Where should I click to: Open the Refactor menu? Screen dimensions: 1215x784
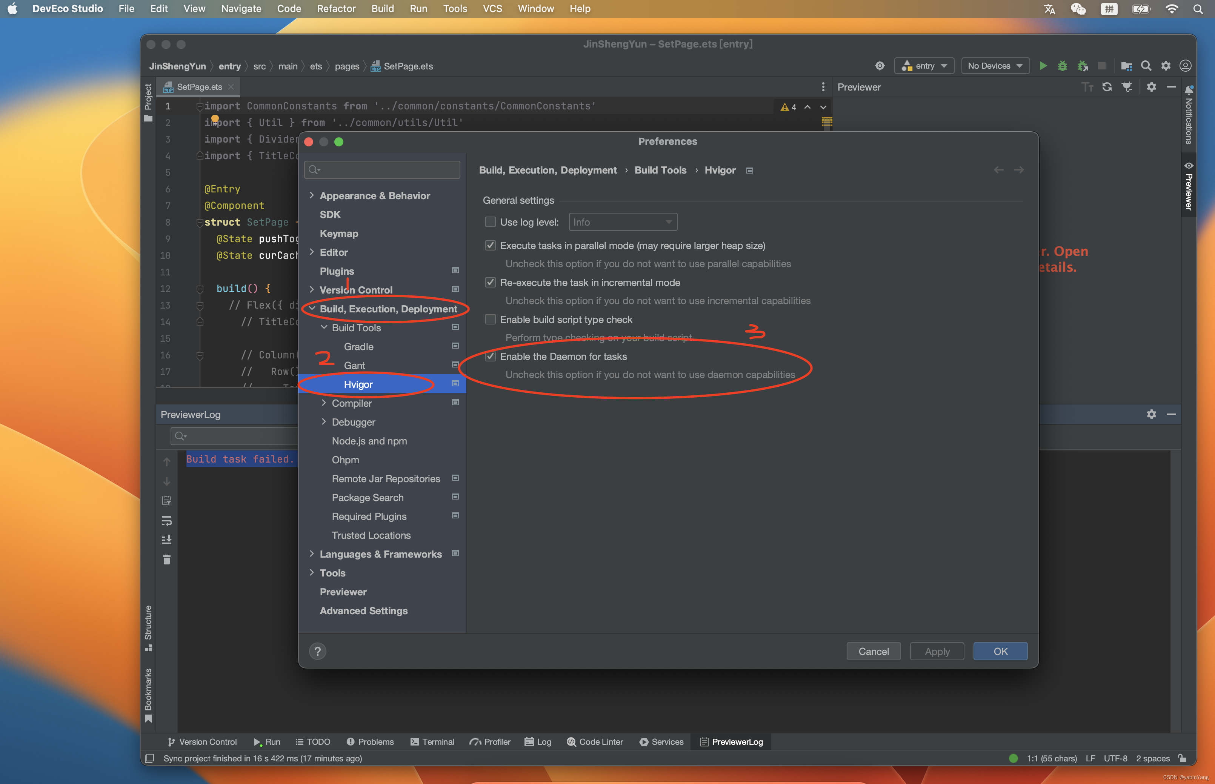click(336, 9)
